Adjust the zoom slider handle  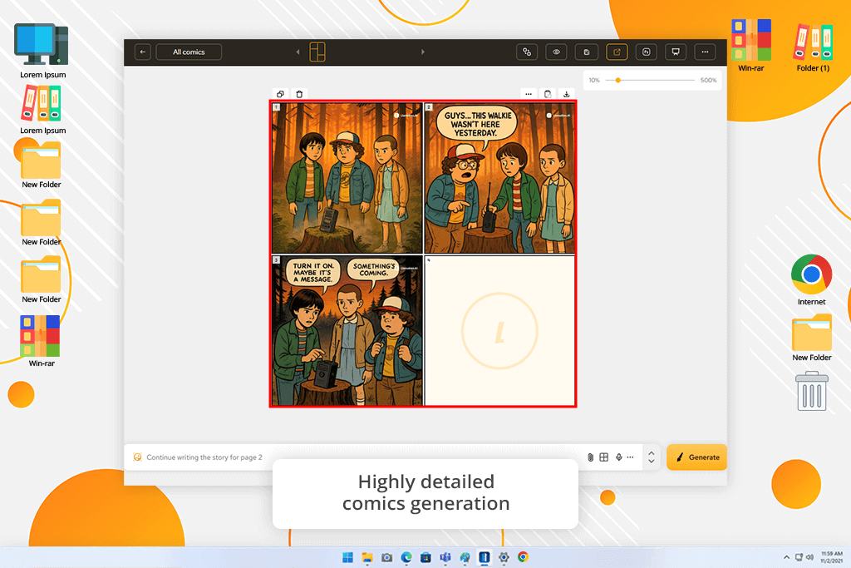click(617, 81)
